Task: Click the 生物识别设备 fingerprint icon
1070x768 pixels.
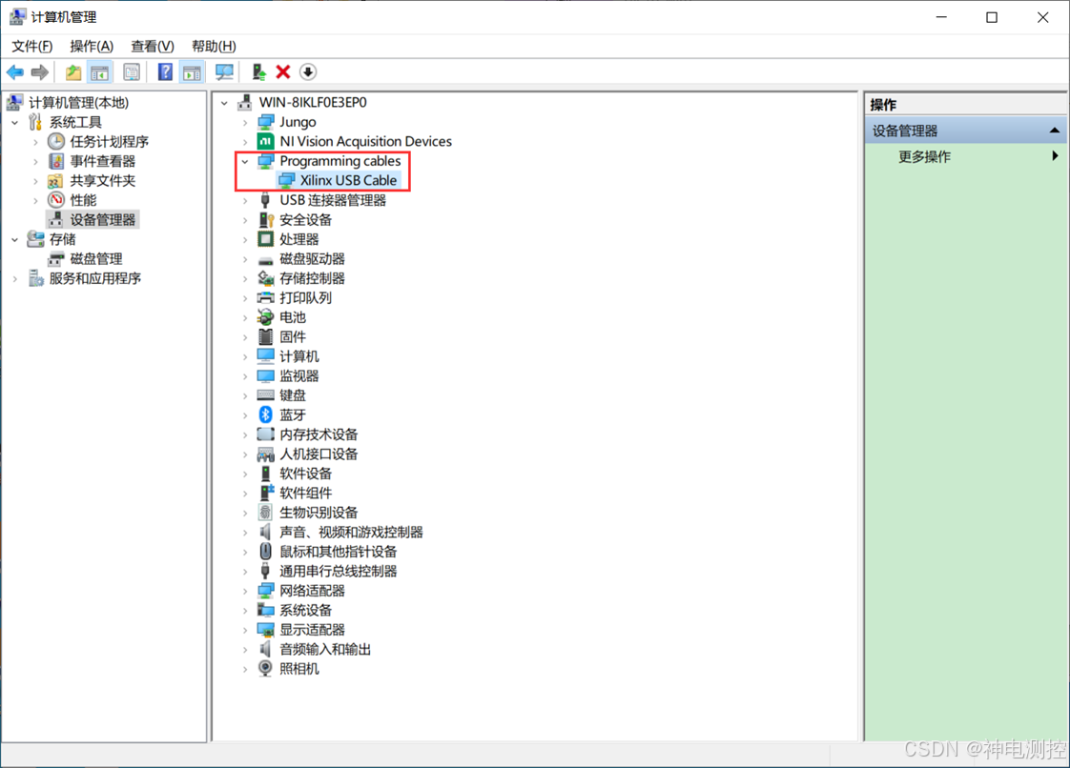Action: (x=265, y=513)
